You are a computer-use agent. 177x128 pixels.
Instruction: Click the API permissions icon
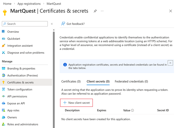click(x=4, y=96)
